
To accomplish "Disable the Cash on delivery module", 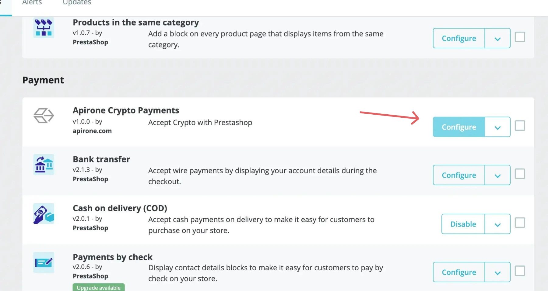I will coord(463,224).
